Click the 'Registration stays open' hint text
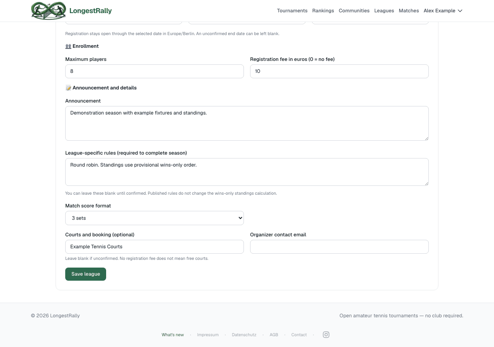Viewport: 494px width, 347px height. point(172,34)
